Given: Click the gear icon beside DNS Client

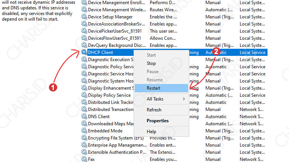Looking at the screenshot, I should point(84,117).
